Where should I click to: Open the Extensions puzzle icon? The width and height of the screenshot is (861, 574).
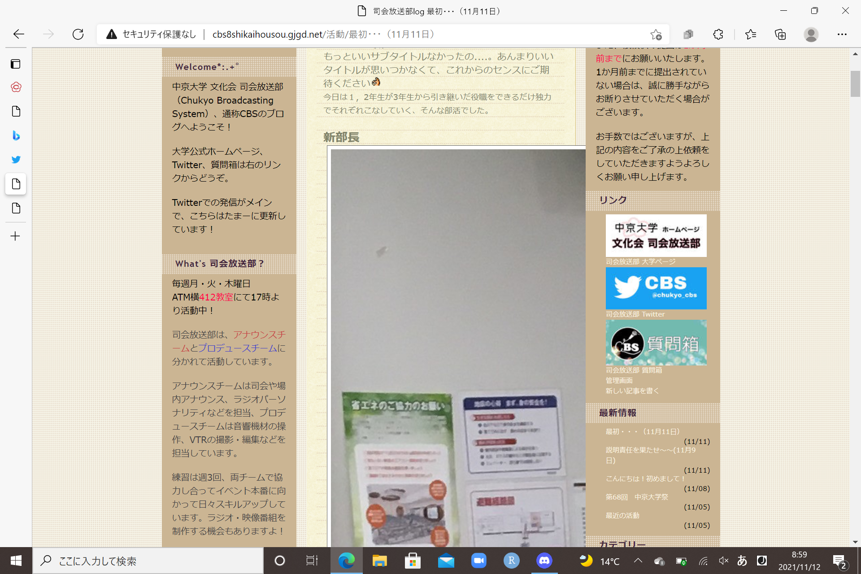[718, 35]
